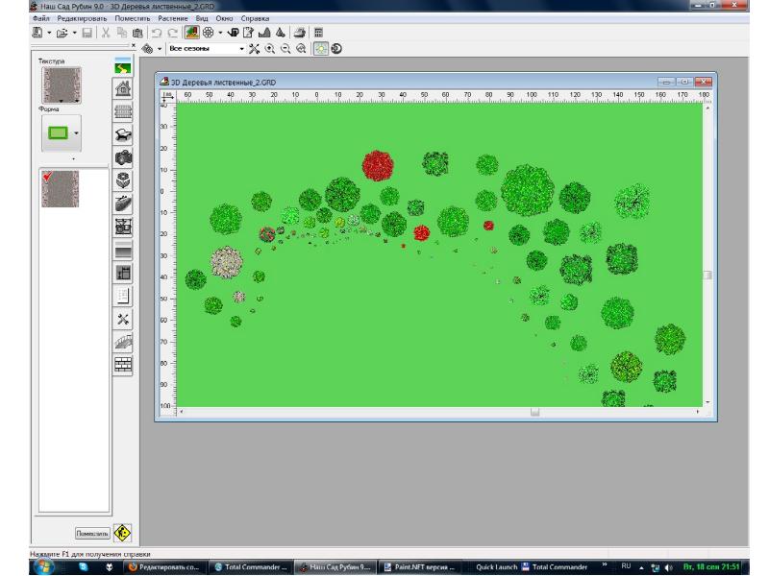769x576 pixels.
Task: Select the house buildings sidebar tab
Action: click(x=123, y=88)
